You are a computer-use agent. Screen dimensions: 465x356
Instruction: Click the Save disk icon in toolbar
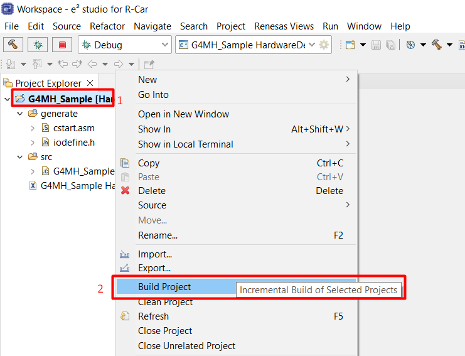point(376,45)
